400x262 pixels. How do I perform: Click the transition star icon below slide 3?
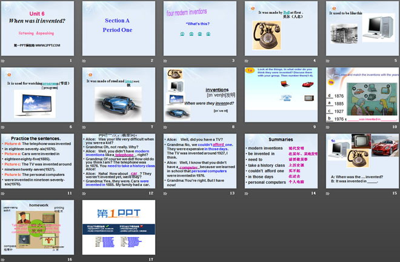tap(167, 61)
